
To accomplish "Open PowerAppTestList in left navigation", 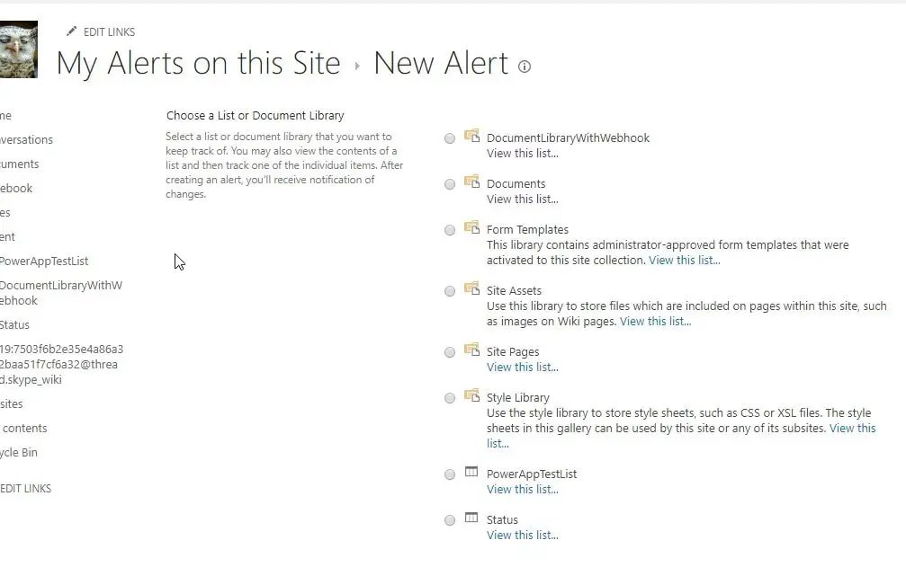I will [x=43, y=261].
